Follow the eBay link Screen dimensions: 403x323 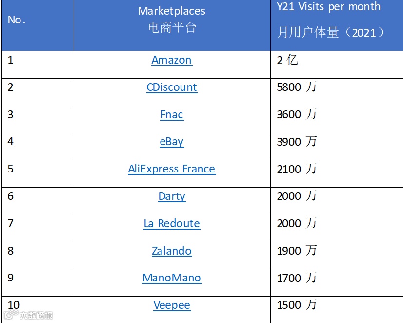click(172, 142)
